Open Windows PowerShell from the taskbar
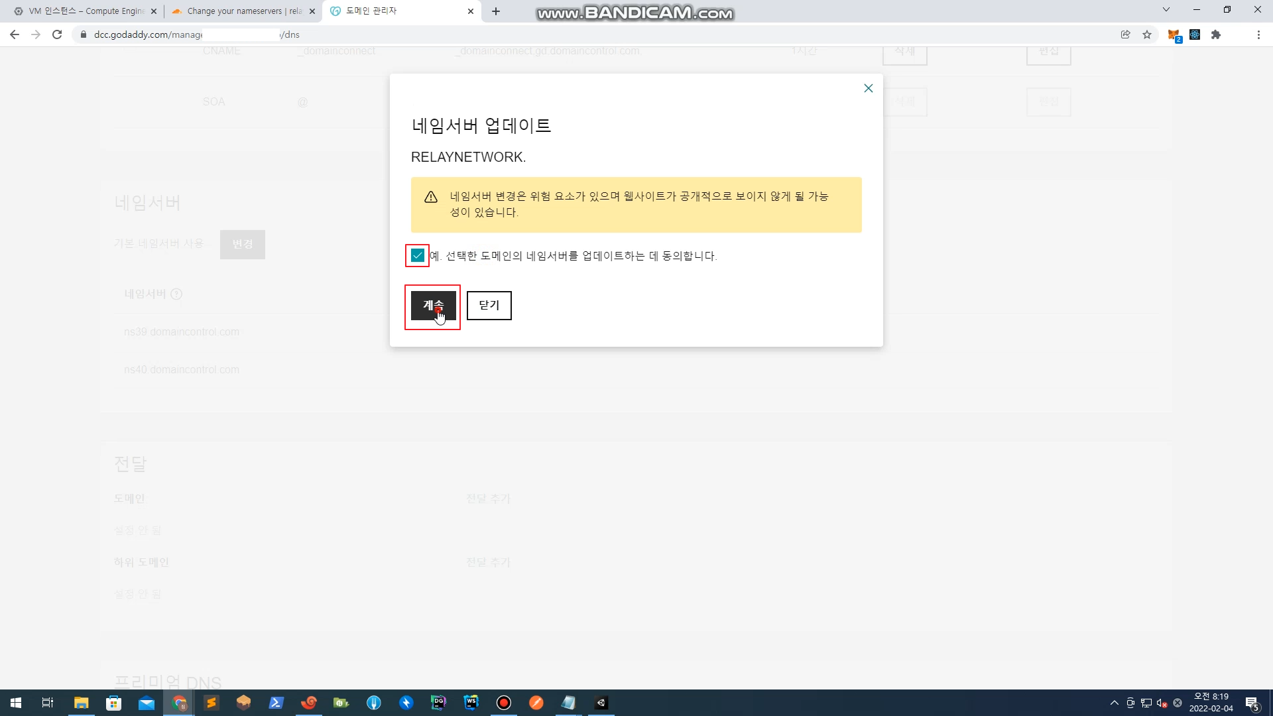This screenshot has height=716, width=1273. [x=276, y=703]
